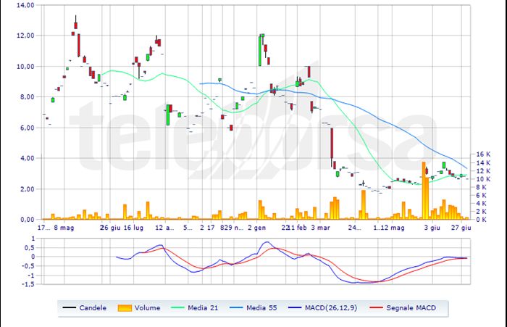The width and height of the screenshot is (507, 327).
Task: Click the 8,00 price axis label
Action: point(28,97)
